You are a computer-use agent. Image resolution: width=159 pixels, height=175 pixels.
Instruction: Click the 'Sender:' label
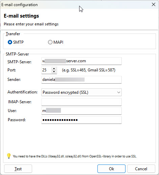pyautogui.click(x=14, y=80)
